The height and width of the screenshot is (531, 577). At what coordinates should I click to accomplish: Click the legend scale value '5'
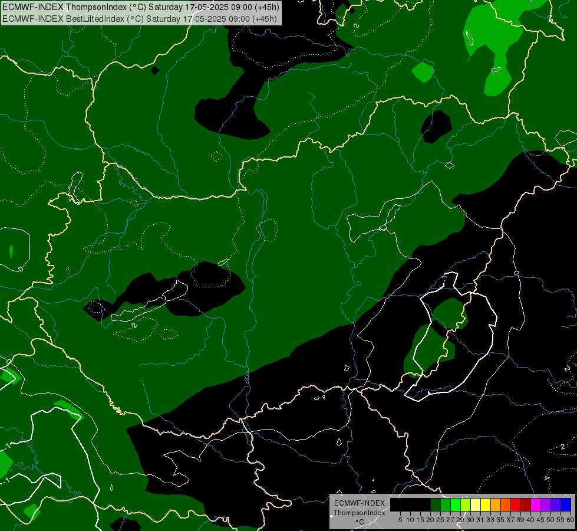click(x=400, y=520)
